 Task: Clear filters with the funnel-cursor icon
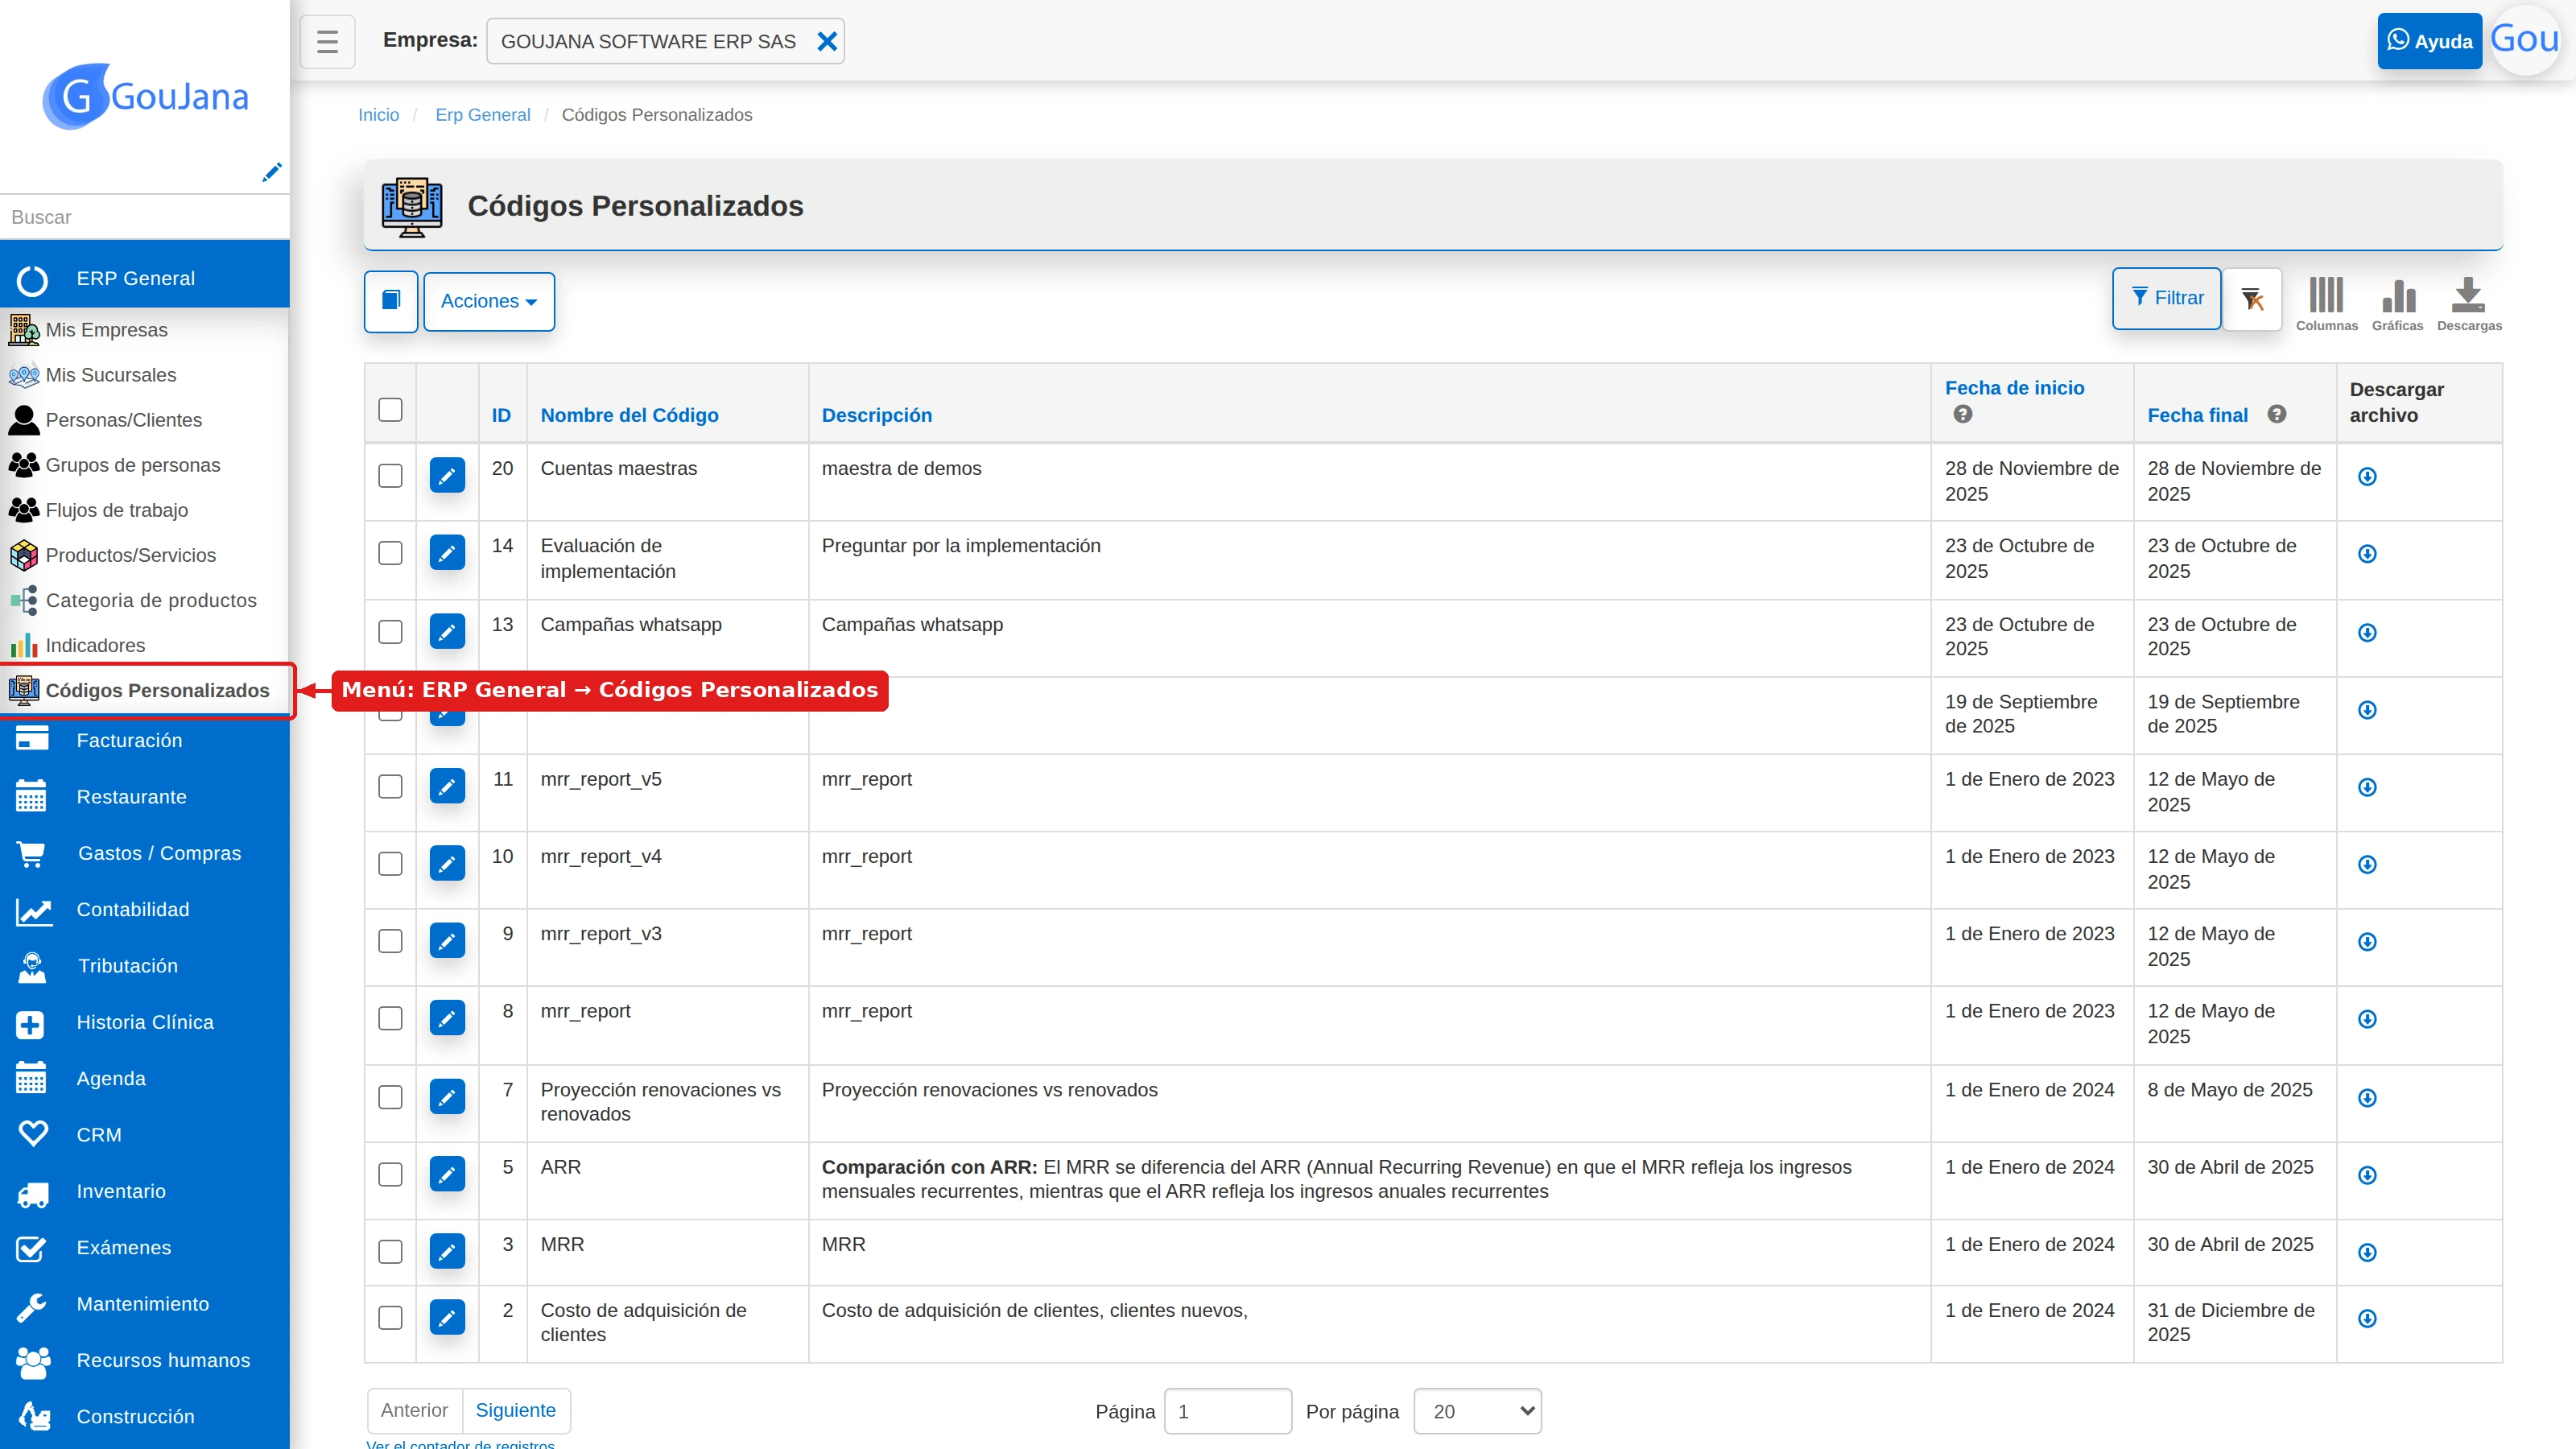(x=2252, y=299)
